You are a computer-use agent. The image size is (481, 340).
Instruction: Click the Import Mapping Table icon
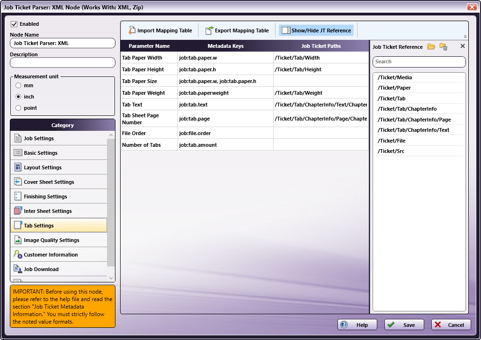click(132, 30)
